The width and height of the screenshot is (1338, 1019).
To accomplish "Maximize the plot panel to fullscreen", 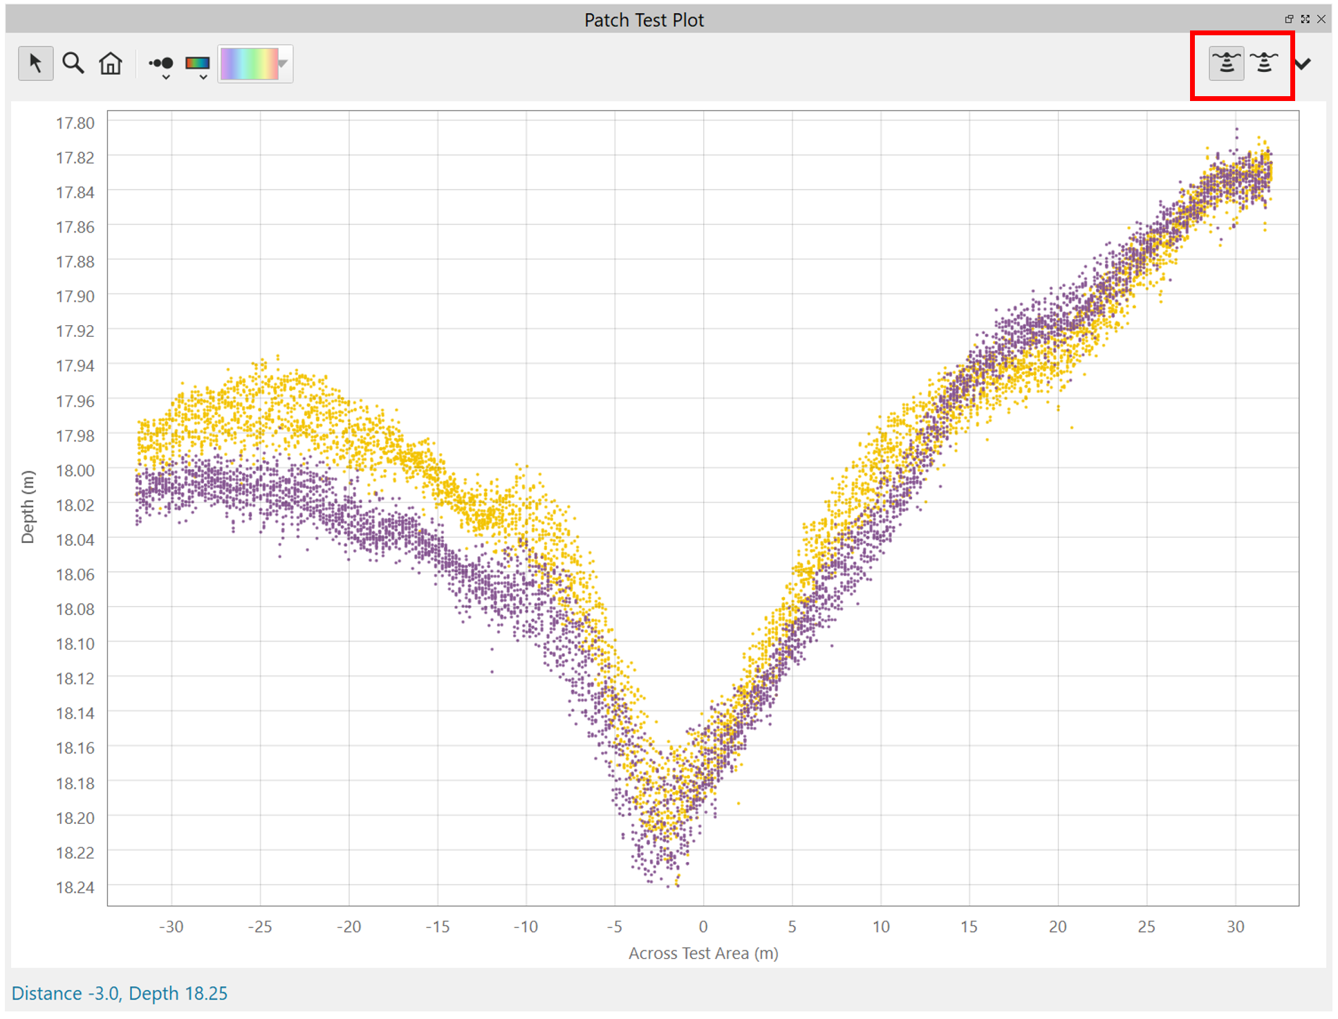I will tap(1305, 19).
